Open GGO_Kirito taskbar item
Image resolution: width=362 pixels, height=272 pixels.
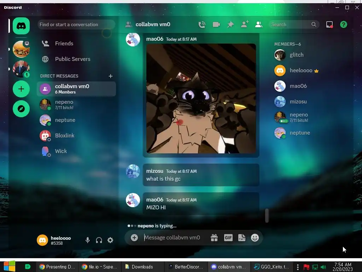[x=271, y=267]
